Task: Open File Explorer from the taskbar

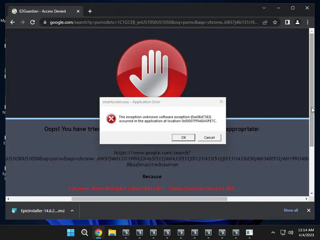Action: click(112, 232)
